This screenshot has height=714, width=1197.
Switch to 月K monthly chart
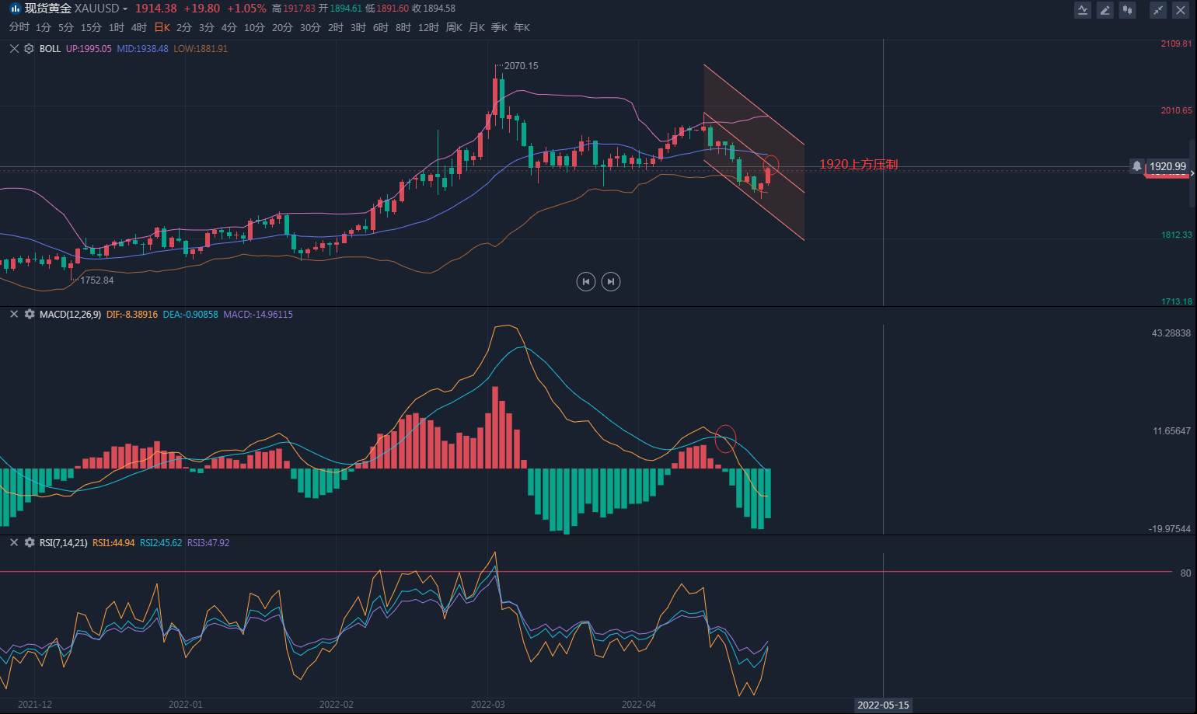pos(476,27)
